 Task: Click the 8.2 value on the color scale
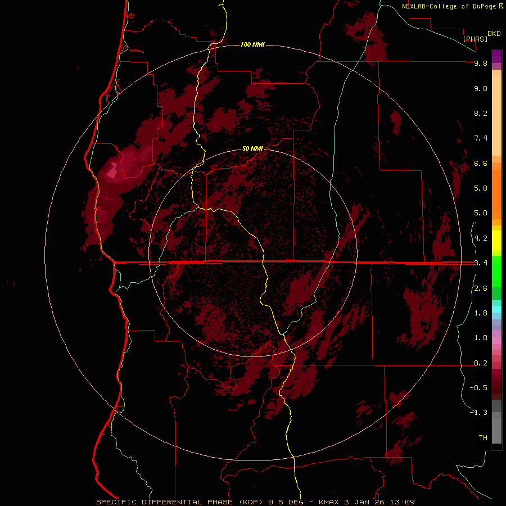481,113
